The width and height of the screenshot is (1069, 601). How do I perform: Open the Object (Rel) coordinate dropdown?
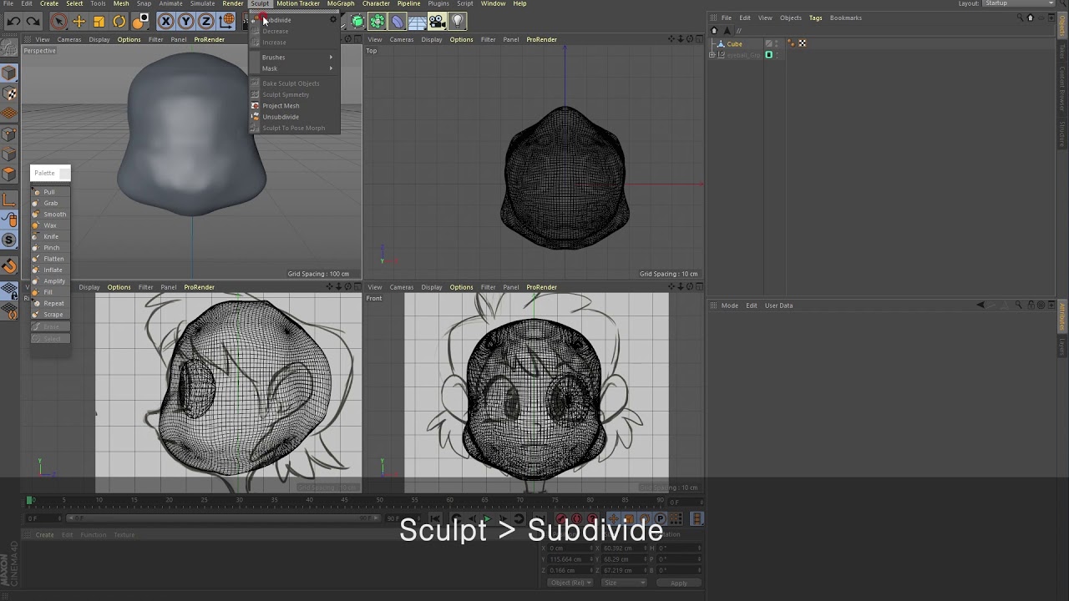pyautogui.click(x=570, y=583)
